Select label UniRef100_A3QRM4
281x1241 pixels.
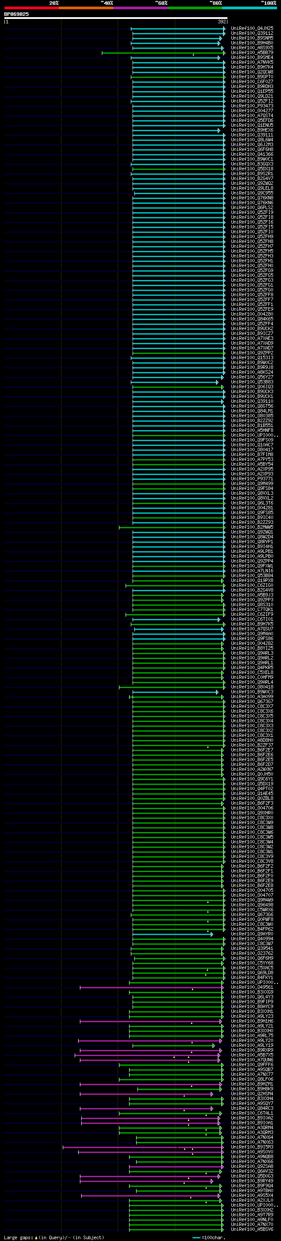point(252,1127)
